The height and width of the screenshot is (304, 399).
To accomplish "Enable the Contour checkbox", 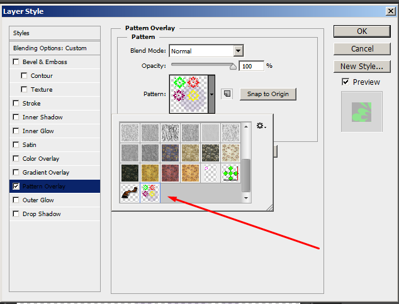I will (x=24, y=75).
